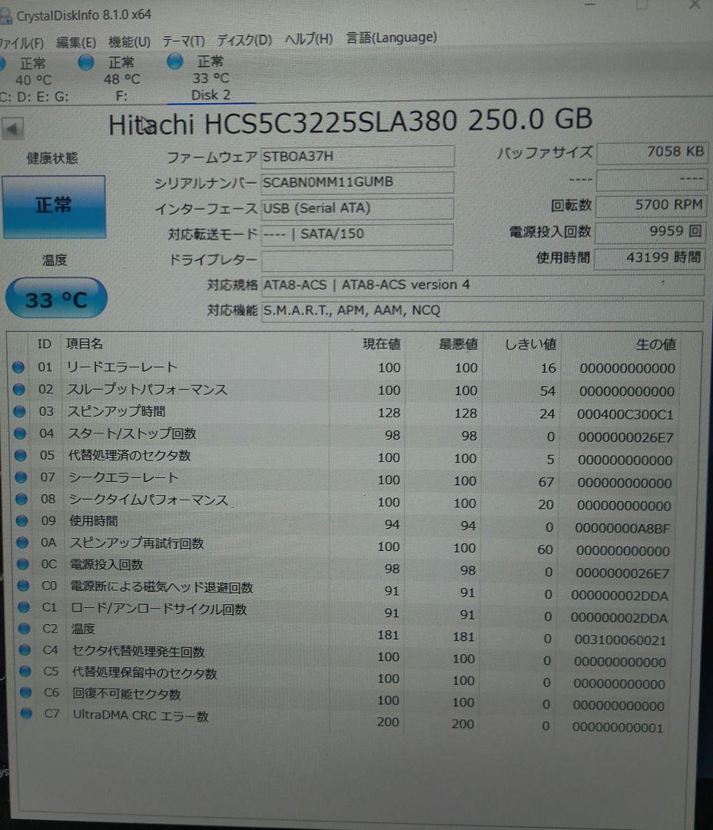713x830 pixels.
Task: Click the status dot for 回復不可能セクタ数
Action: pos(26,692)
